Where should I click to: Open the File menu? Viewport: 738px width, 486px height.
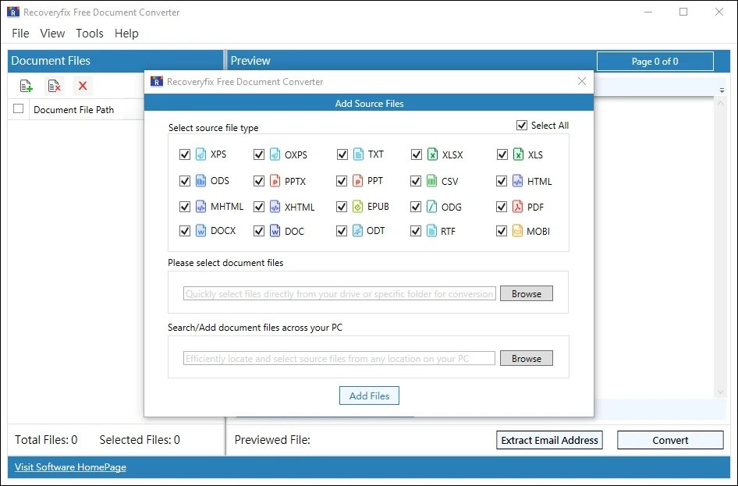[20, 34]
